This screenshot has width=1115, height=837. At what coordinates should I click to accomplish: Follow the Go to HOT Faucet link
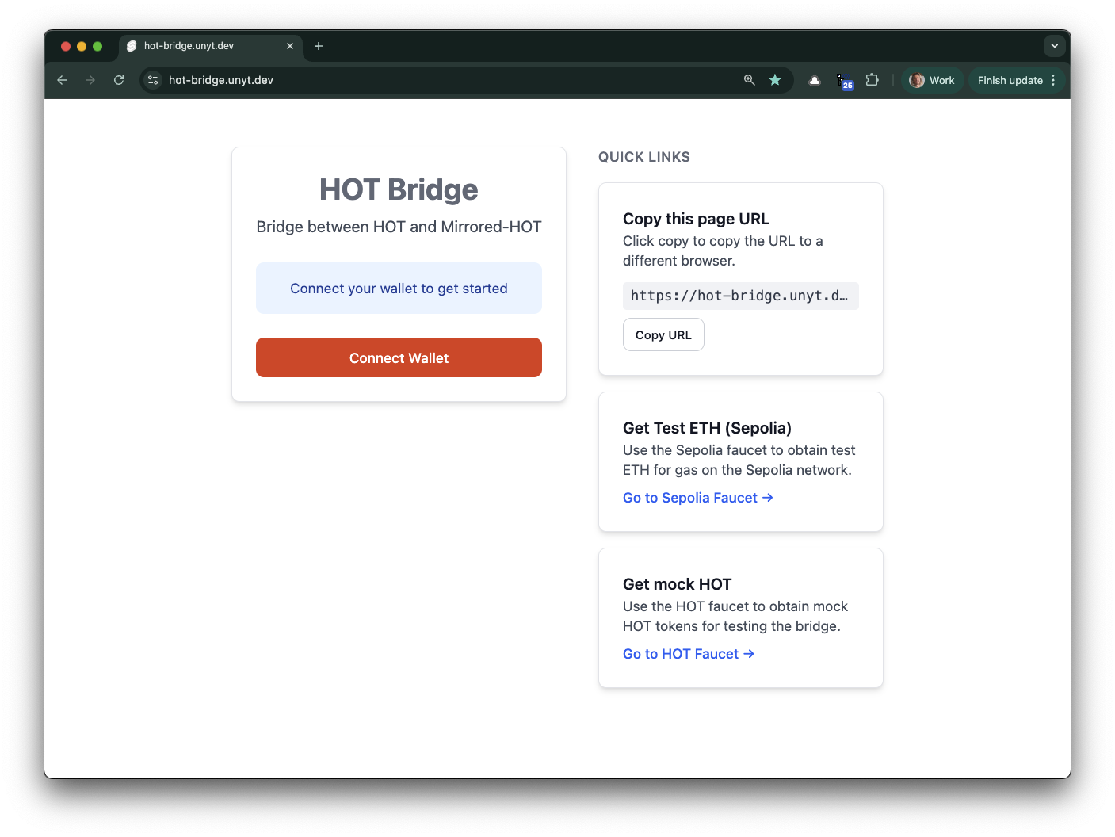pos(688,653)
